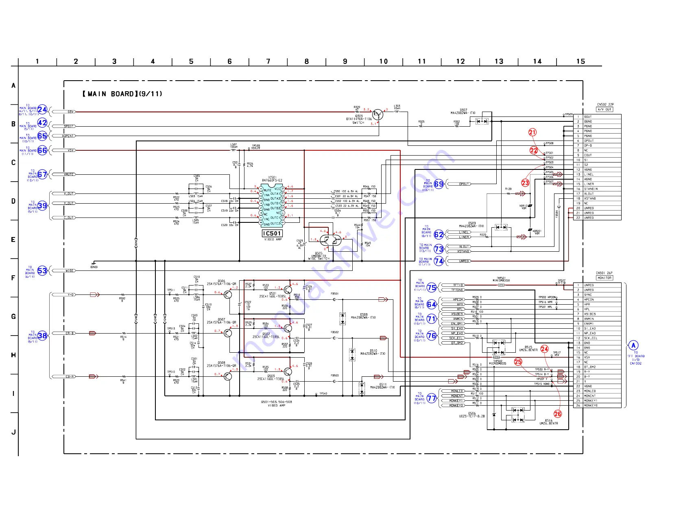Select the cyan IC501 chip body

tap(271, 206)
